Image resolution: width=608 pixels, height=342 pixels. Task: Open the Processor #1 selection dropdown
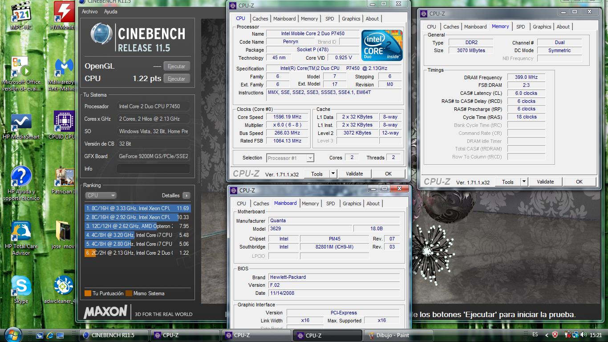tap(290, 158)
